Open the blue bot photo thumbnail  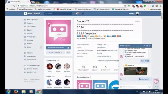[x=100, y=85]
